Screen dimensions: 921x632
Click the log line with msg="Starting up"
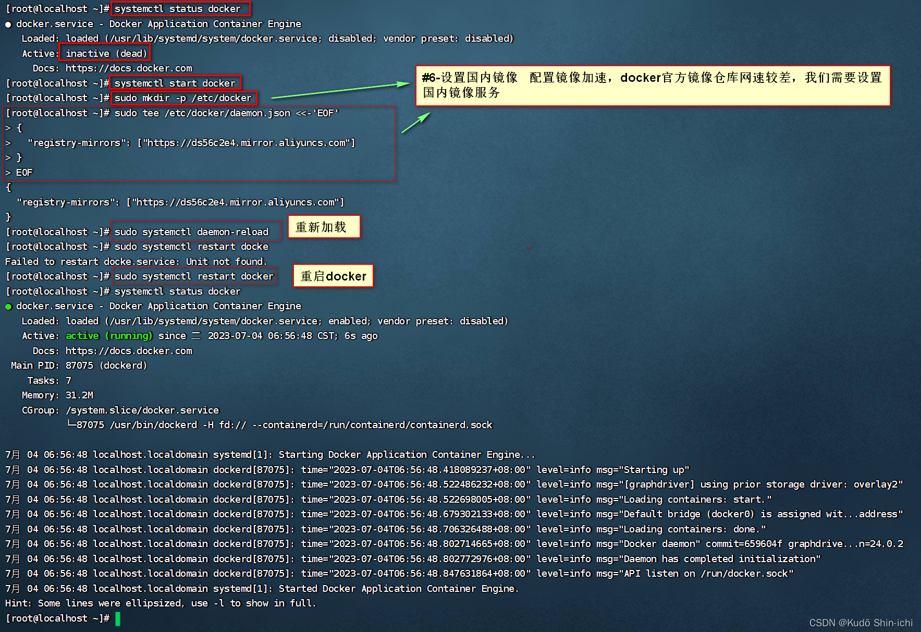pos(347,469)
